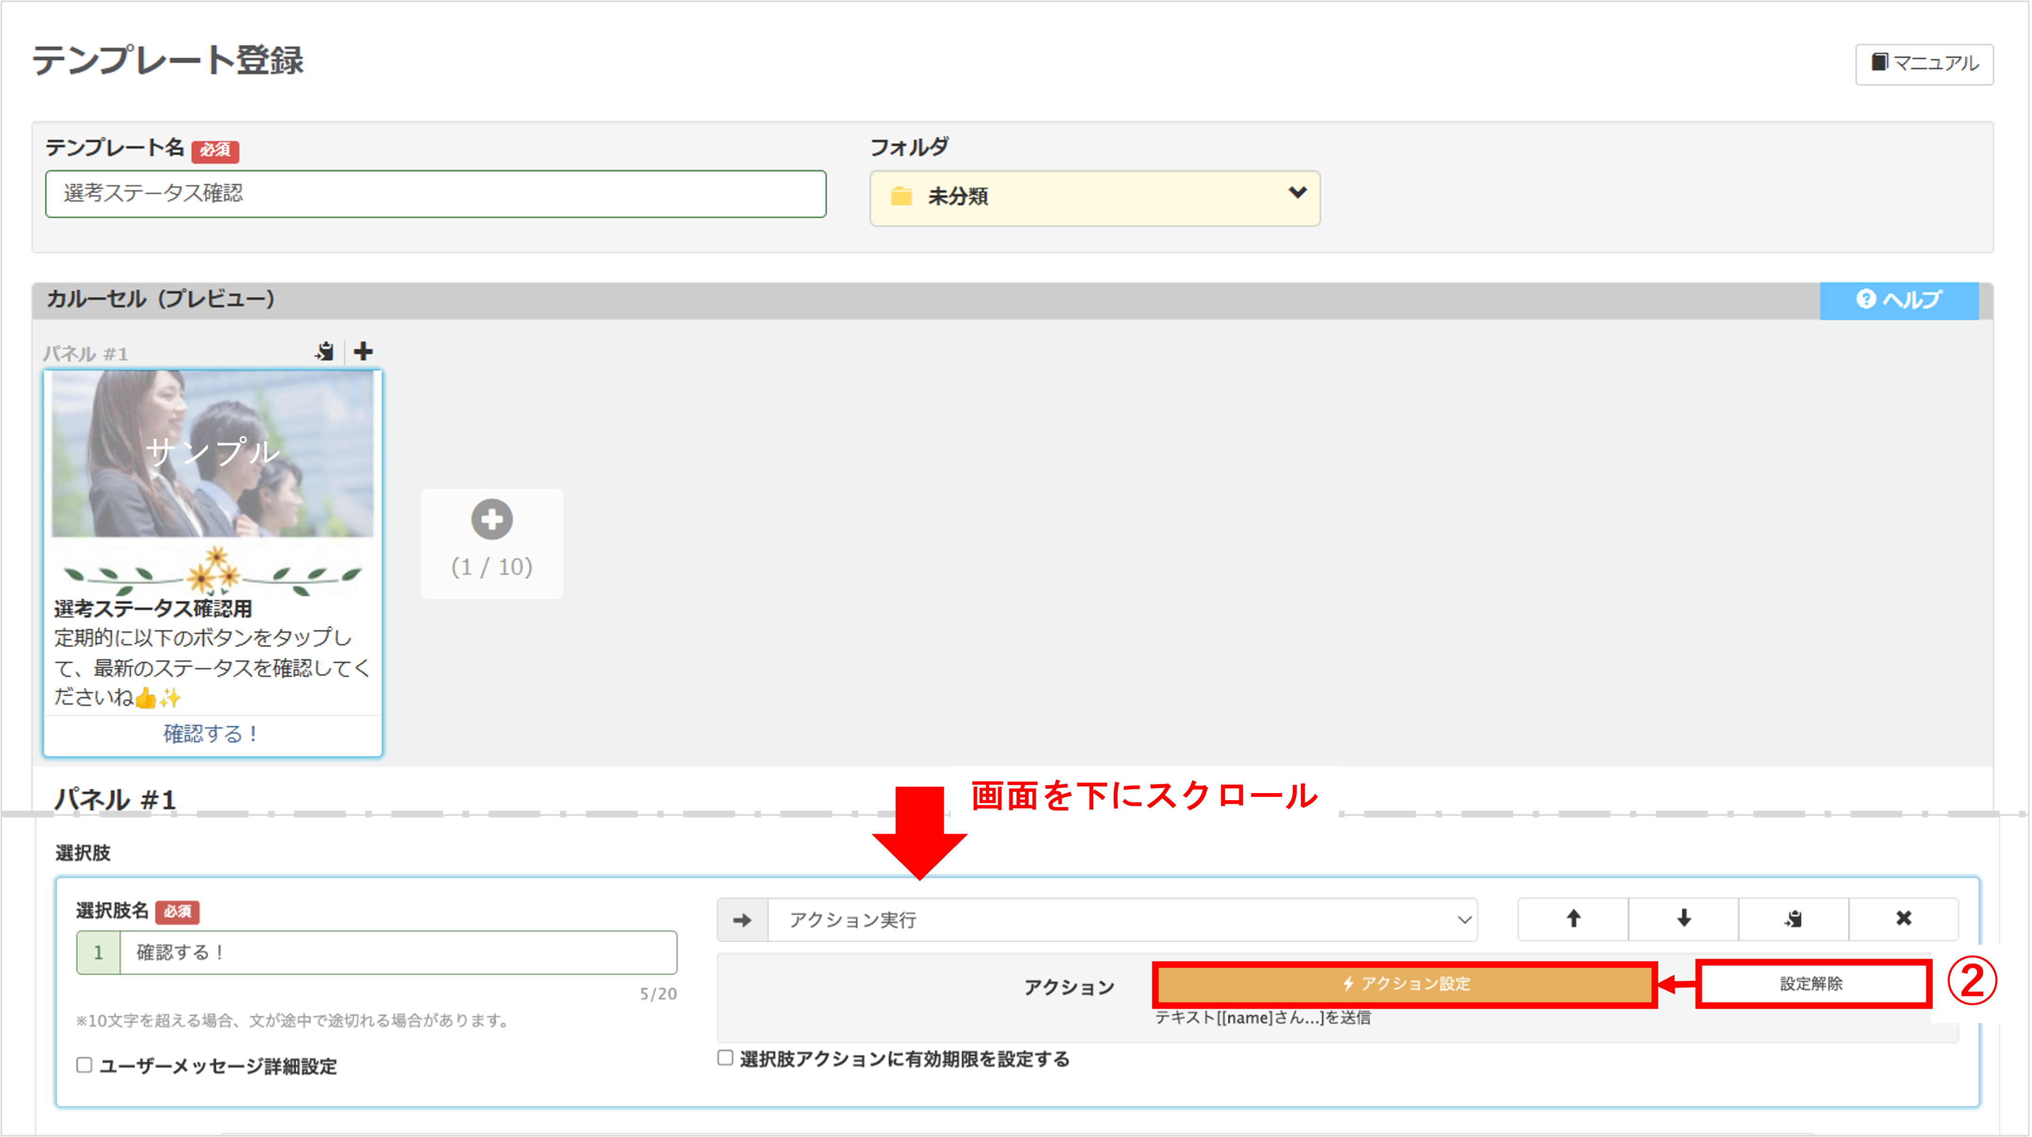Enable ユーザーメッセージ詳細設定 checkbox
The image size is (2032, 1137).
coord(84,1065)
